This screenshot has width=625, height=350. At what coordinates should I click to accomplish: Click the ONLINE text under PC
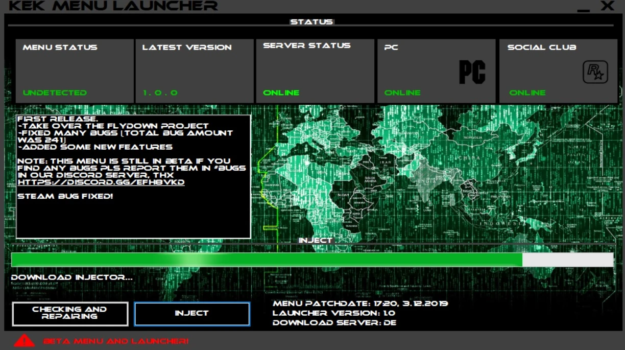pyautogui.click(x=402, y=93)
